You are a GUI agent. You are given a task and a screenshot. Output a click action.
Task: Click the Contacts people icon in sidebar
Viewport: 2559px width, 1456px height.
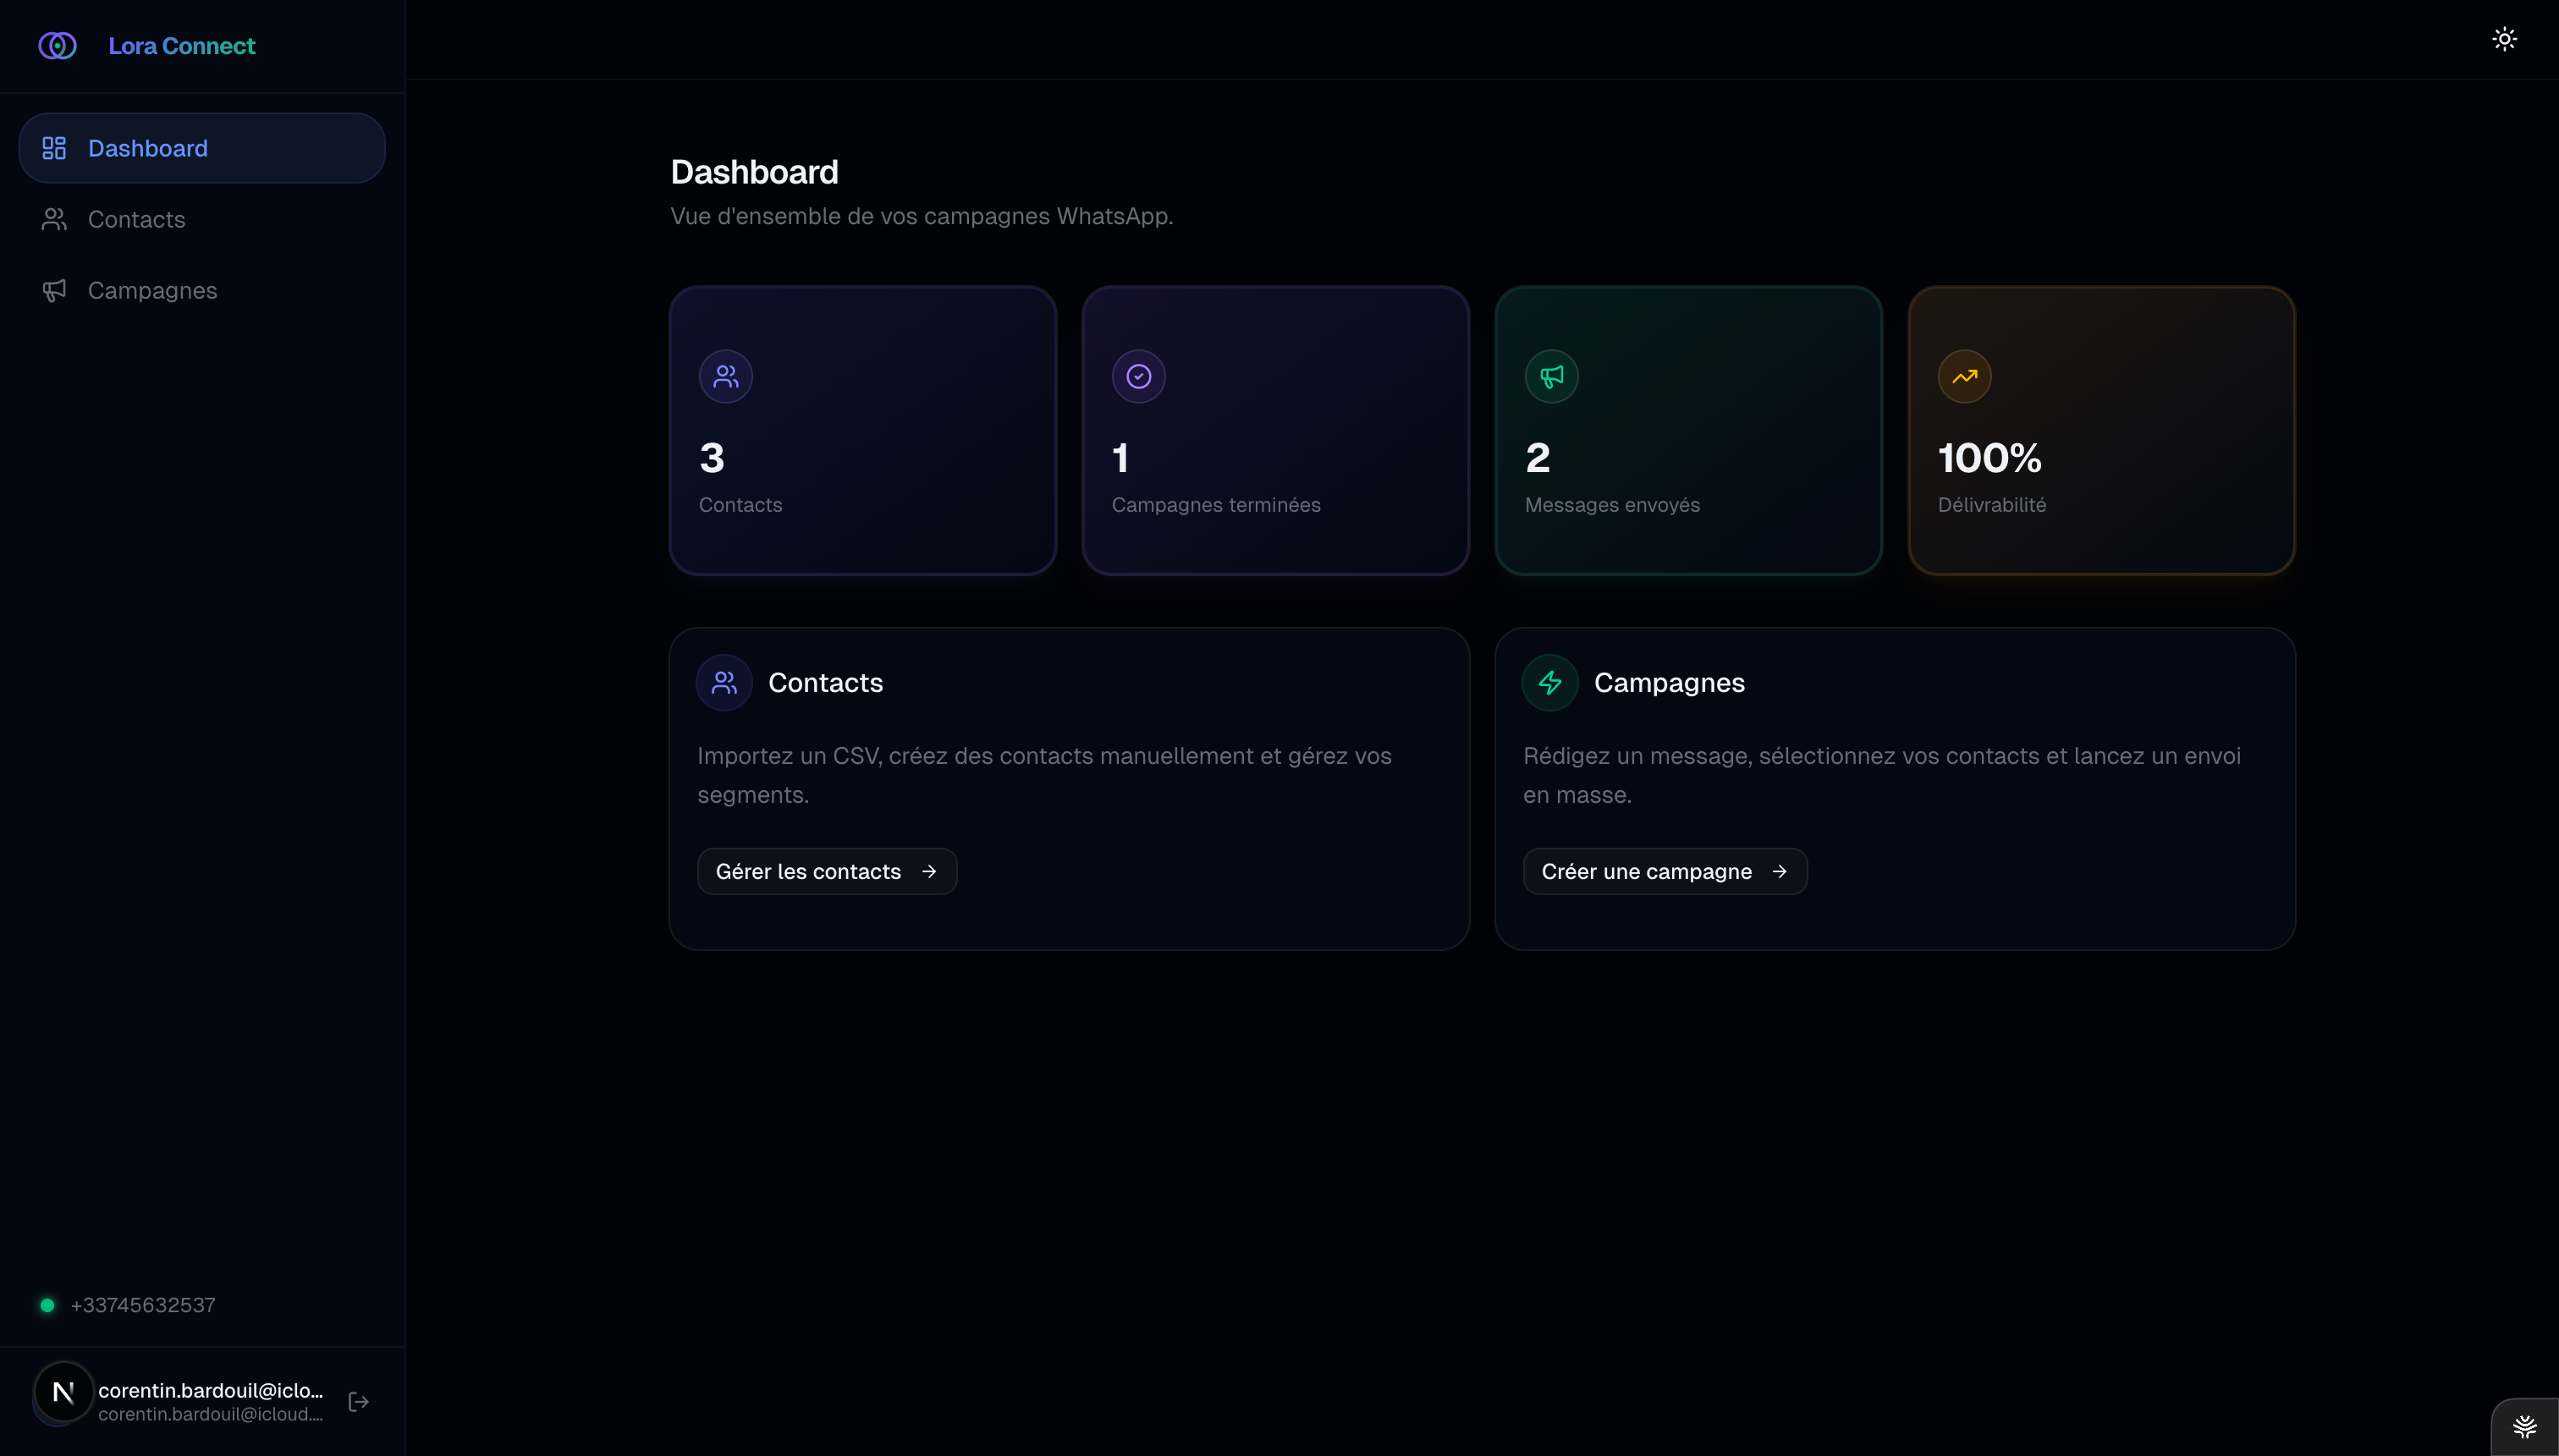pos(54,219)
